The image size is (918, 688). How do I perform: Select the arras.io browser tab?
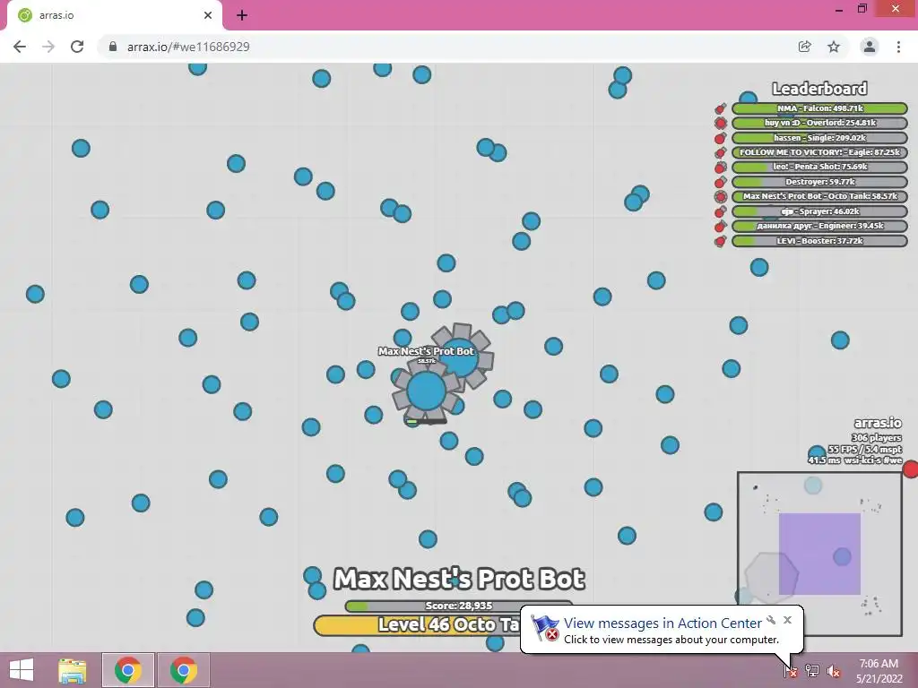[x=114, y=15]
